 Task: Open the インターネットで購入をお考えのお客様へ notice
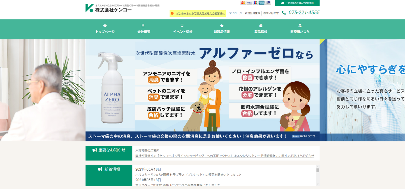click(200, 13)
